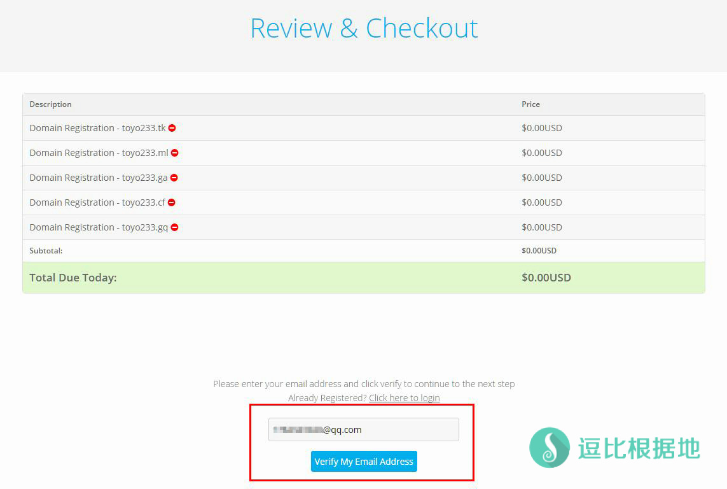The width and height of the screenshot is (727, 489).
Task: Click the green swirl watermark logo
Action: (x=550, y=447)
